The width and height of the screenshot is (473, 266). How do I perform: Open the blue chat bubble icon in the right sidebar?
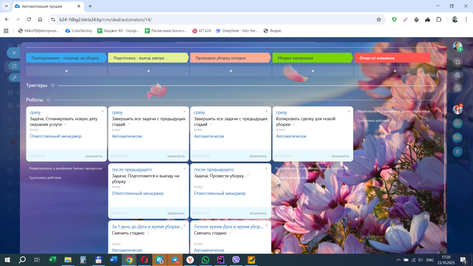pos(457,137)
